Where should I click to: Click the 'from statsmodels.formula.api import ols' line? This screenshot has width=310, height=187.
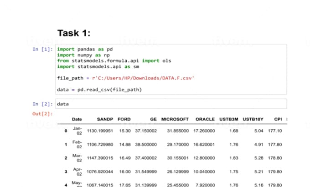click(114, 61)
